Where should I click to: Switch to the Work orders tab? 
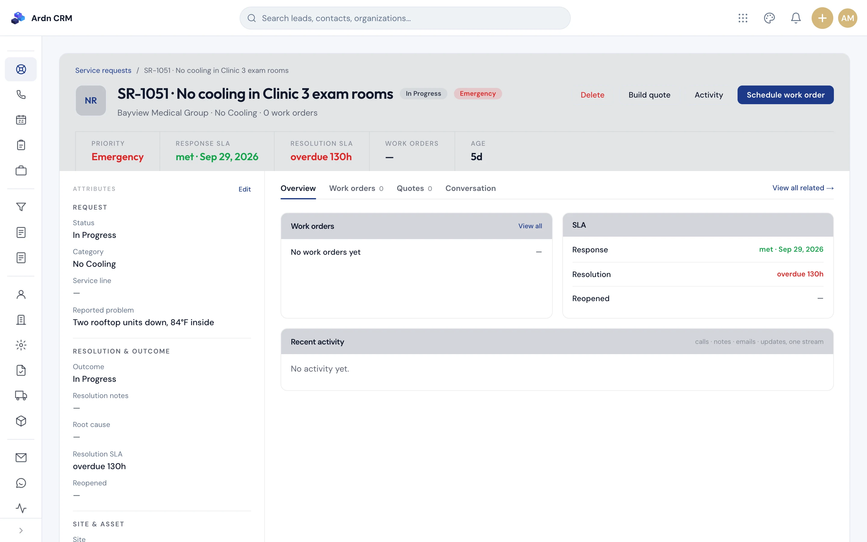pyautogui.click(x=356, y=188)
